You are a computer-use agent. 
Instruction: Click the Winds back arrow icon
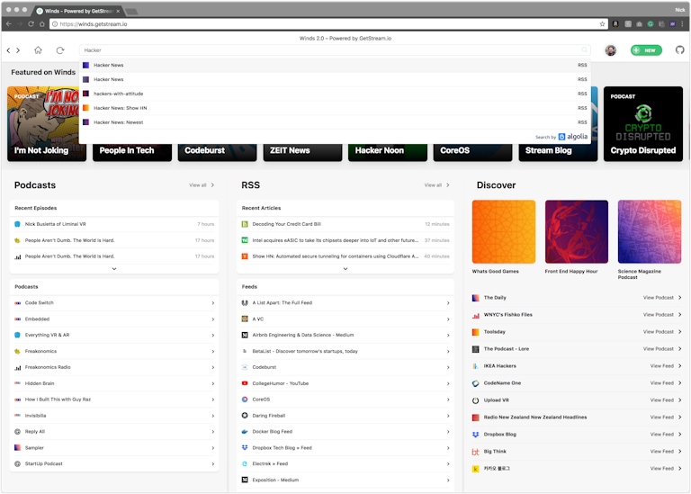pyautogui.click(x=8, y=50)
